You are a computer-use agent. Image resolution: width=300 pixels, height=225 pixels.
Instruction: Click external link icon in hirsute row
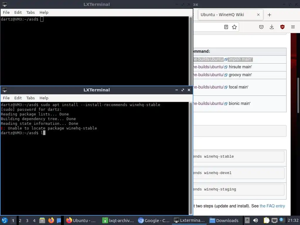coord(226,67)
